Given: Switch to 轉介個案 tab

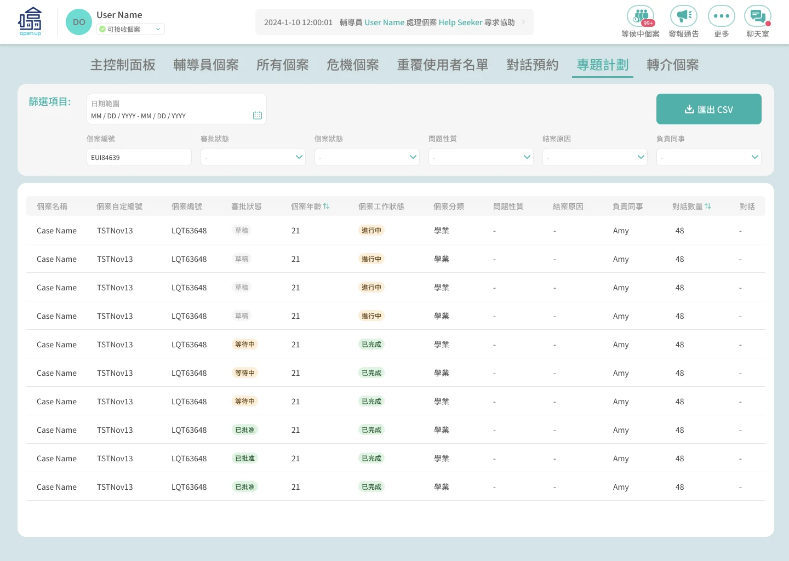Looking at the screenshot, I should click(x=673, y=65).
